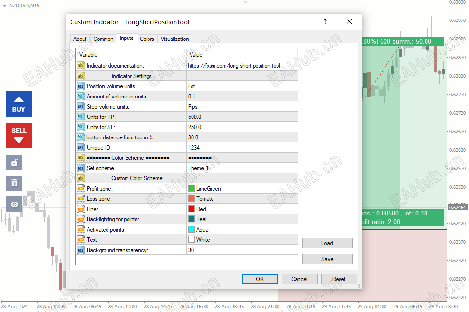Click the icon beside Step volume units
This screenshot has width=469, height=312.
point(81,107)
